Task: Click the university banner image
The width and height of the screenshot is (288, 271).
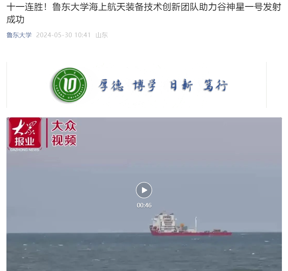Action: pos(137,85)
